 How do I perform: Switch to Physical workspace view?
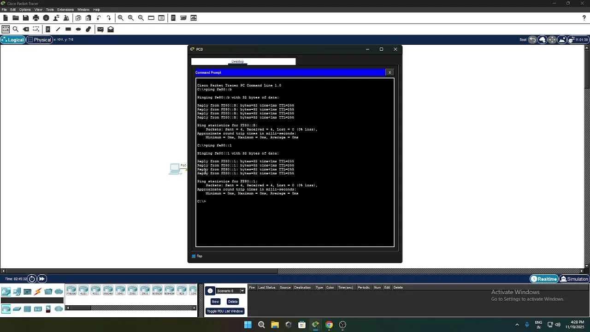tap(40, 40)
